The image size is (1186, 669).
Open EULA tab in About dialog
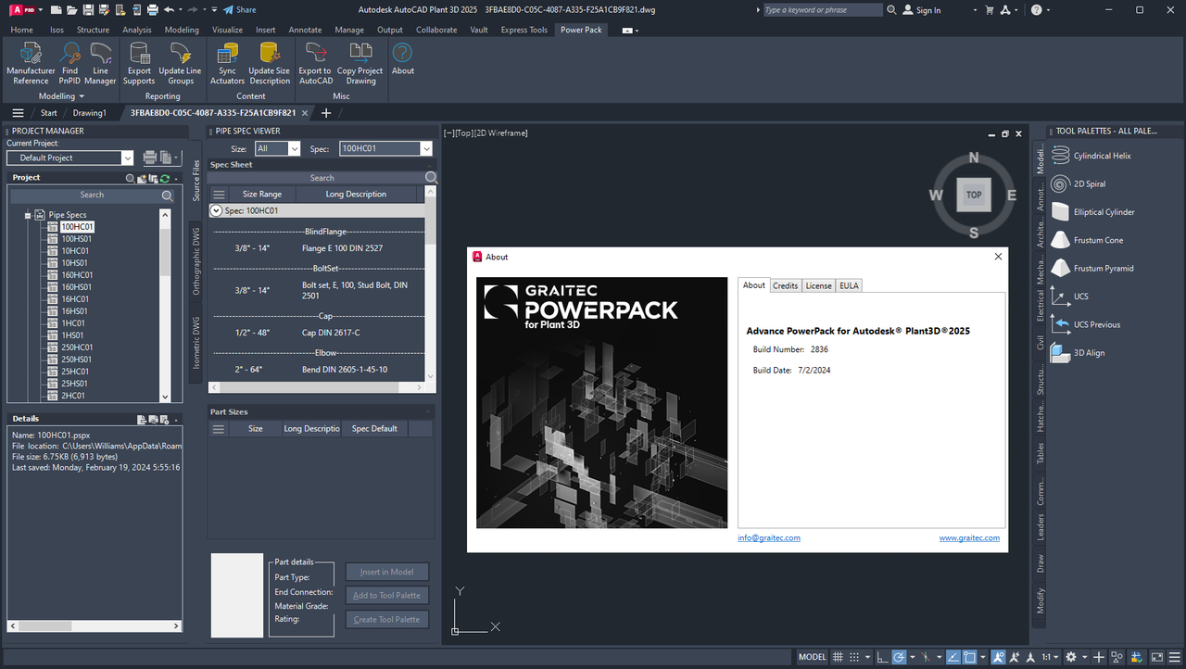849,285
